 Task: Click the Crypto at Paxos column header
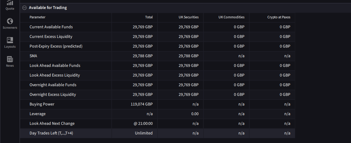pyautogui.click(x=279, y=17)
